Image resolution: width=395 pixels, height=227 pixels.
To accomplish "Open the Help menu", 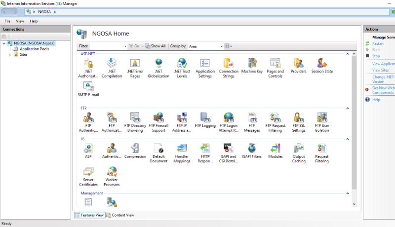I will point(34,21).
